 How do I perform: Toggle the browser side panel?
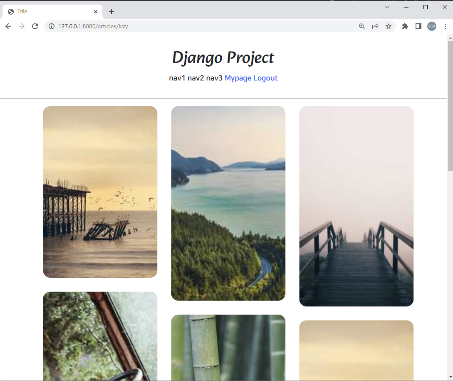click(x=418, y=26)
